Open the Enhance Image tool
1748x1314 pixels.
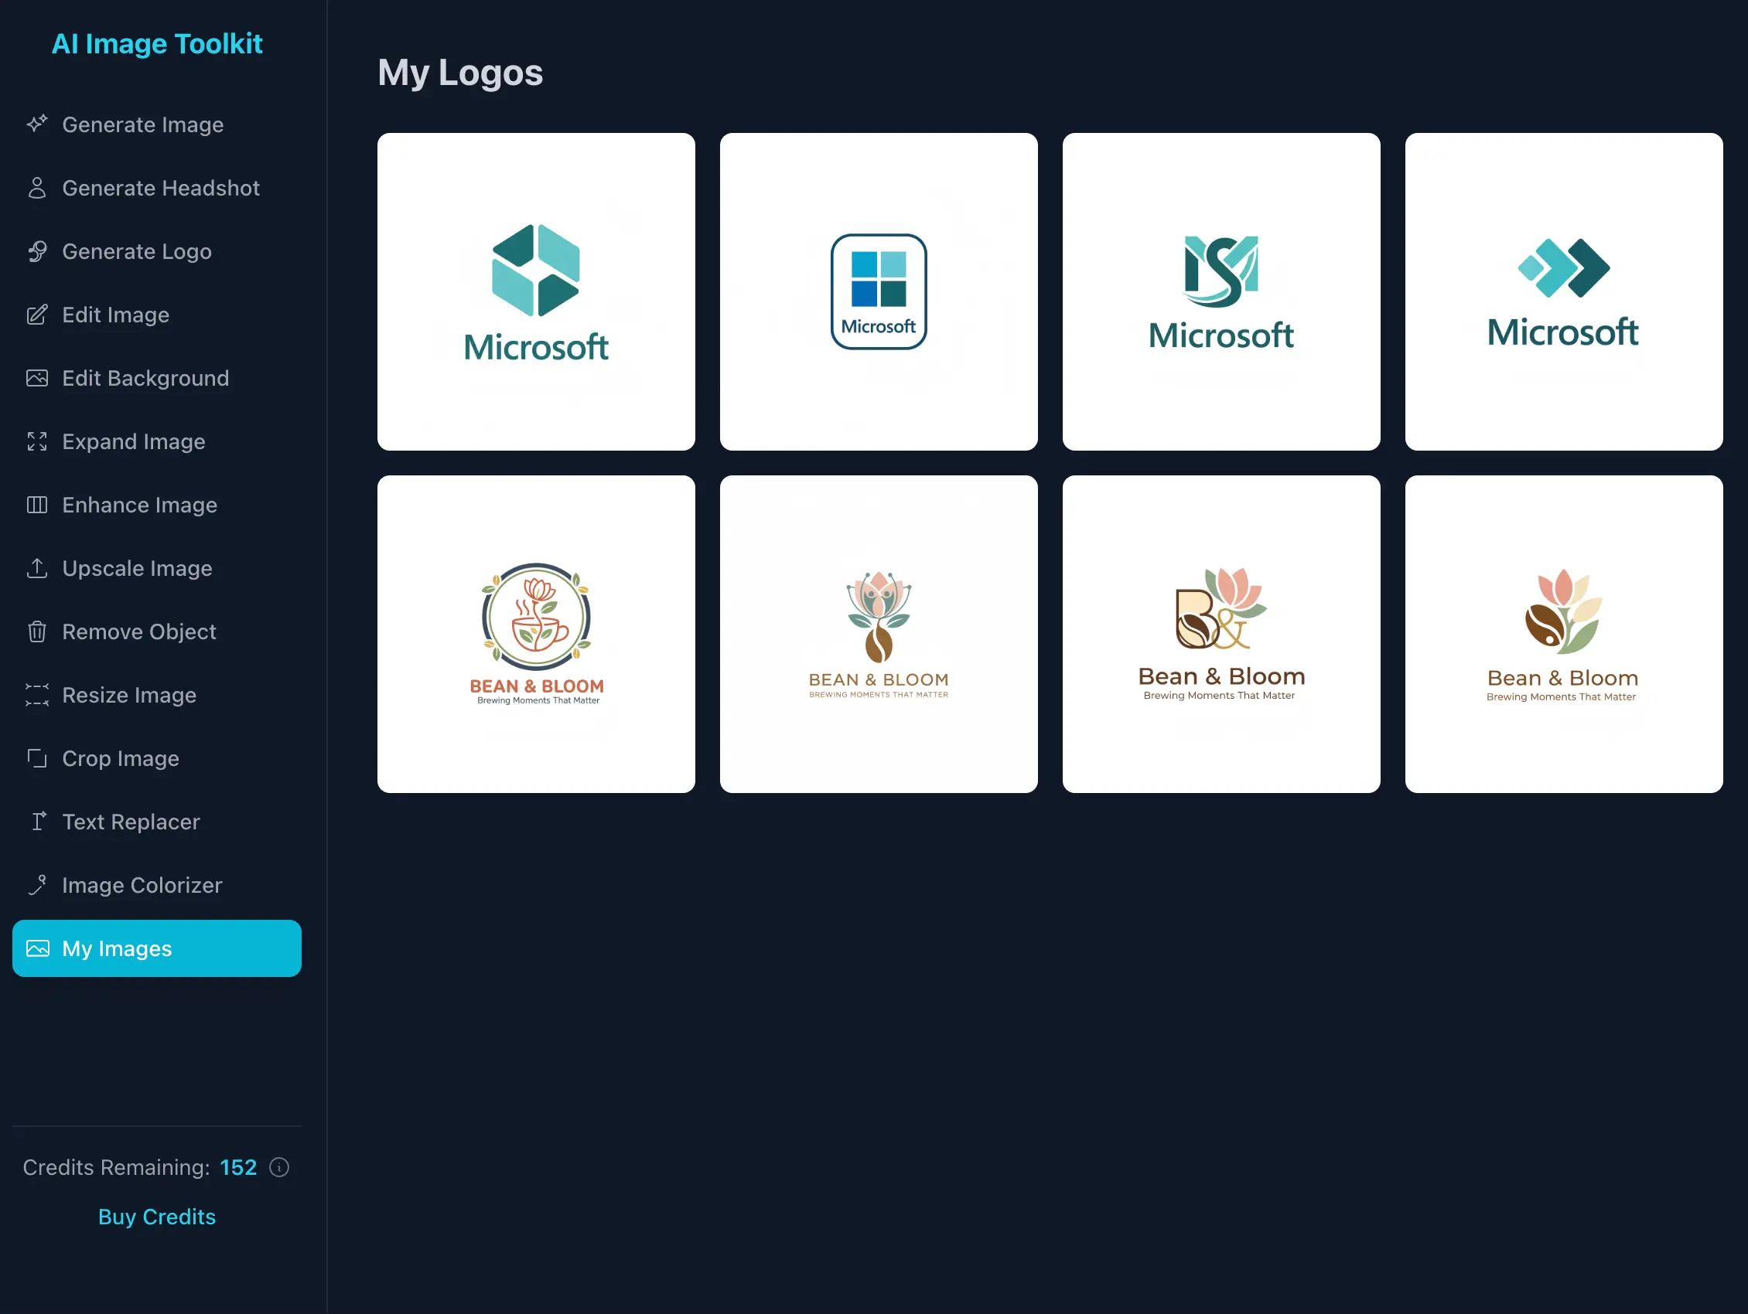pyautogui.click(x=139, y=506)
